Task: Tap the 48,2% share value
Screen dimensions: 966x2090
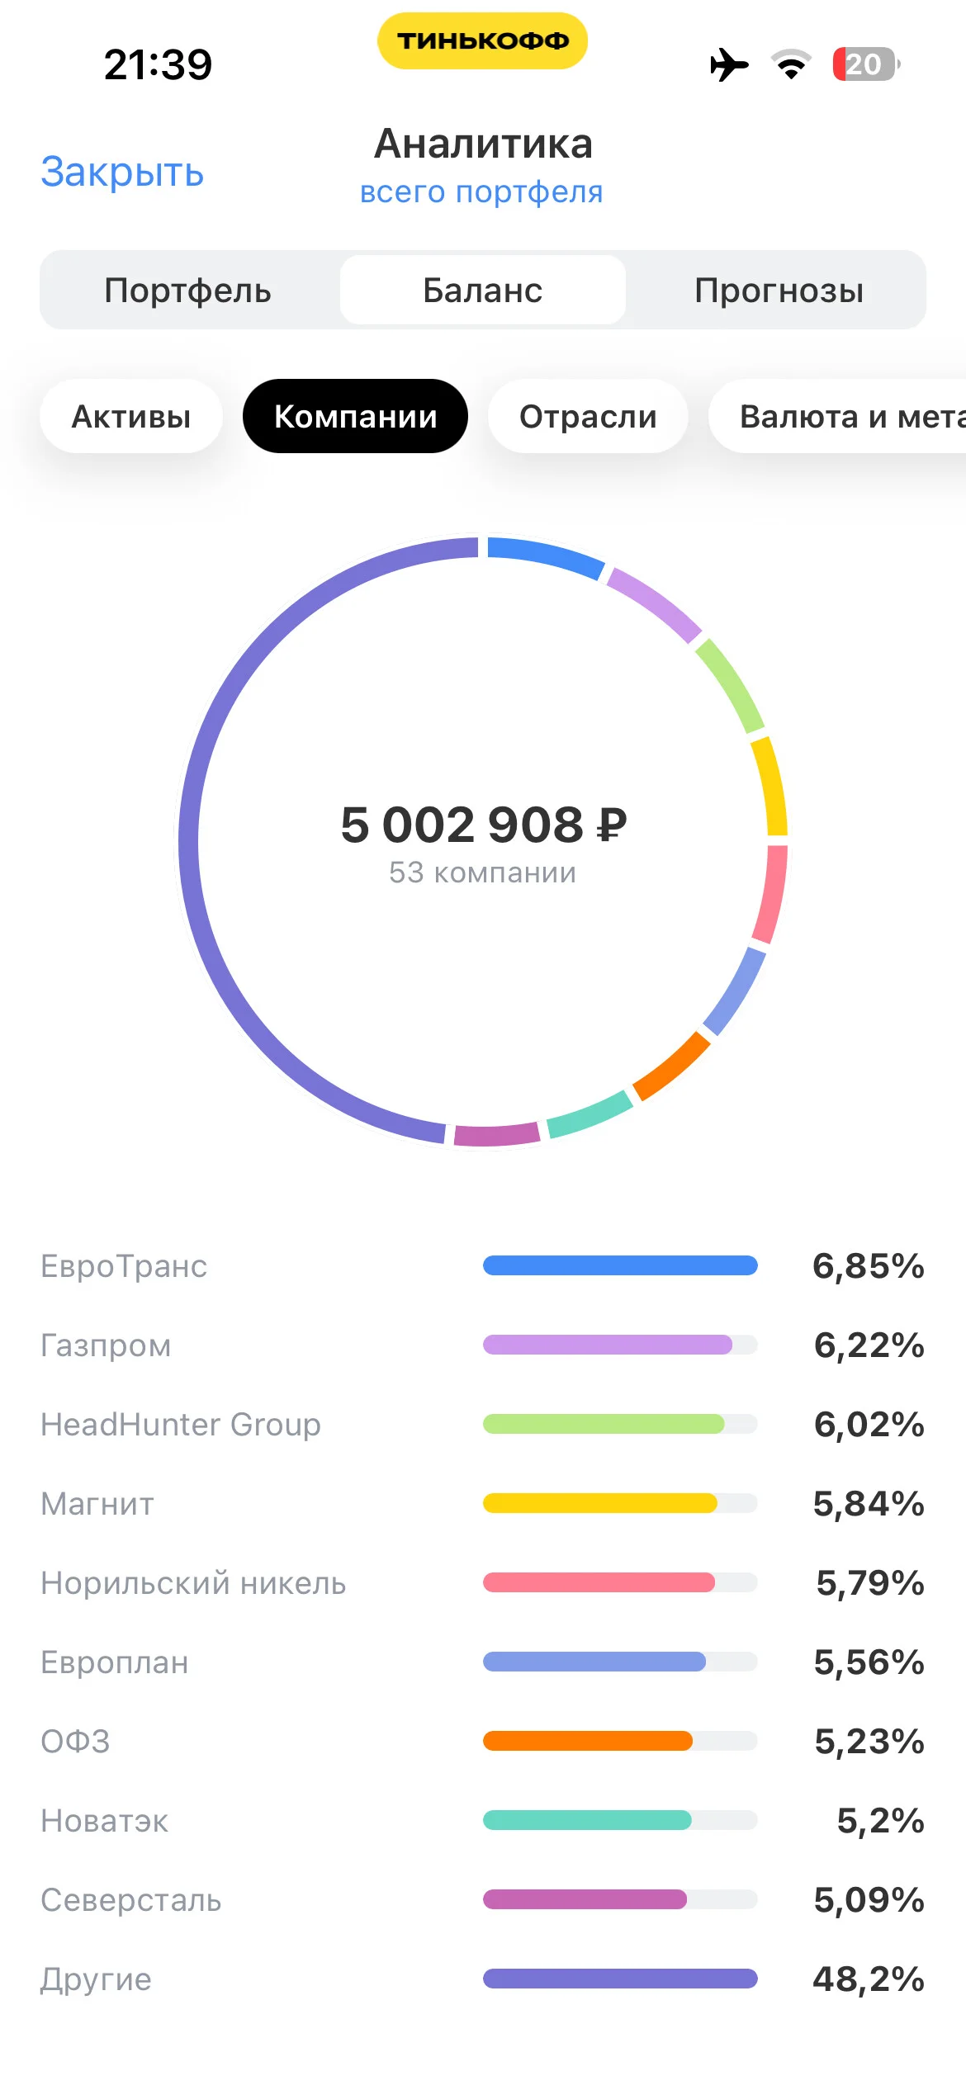Action: (869, 1979)
